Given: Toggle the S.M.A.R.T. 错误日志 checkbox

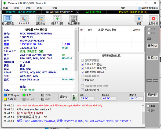Looking at the screenshot, I should pyautogui.click(x=82, y=68).
